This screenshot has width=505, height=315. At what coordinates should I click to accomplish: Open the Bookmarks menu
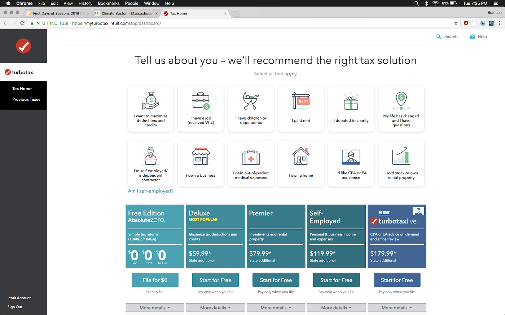(109, 3)
